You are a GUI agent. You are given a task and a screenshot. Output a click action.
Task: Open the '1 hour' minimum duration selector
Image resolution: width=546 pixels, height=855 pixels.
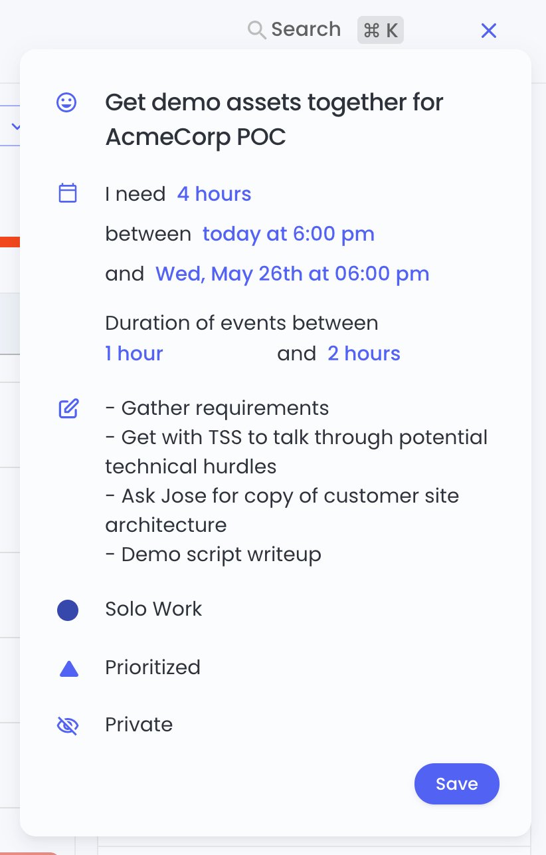point(134,354)
